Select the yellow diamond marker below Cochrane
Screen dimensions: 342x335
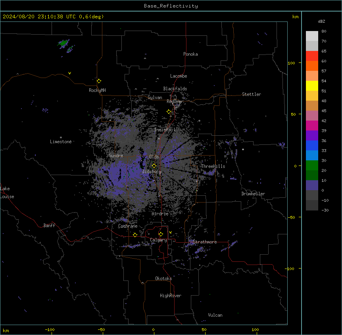tap(135, 235)
